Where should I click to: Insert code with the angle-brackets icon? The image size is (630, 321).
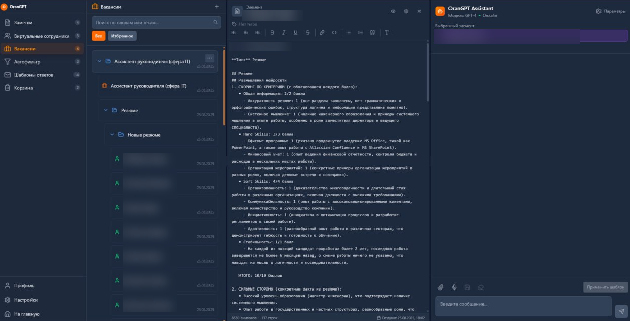pyautogui.click(x=334, y=33)
